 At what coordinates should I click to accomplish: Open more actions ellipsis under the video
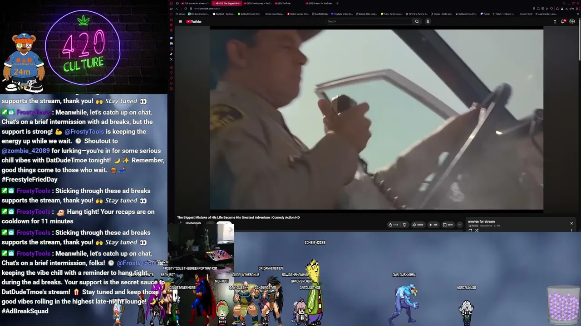point(459,225)
